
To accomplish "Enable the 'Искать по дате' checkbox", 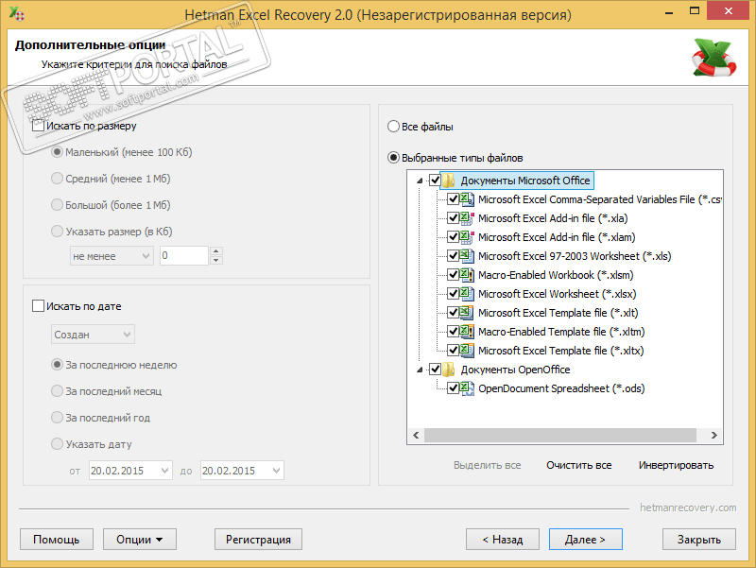I will click(39, 306).
